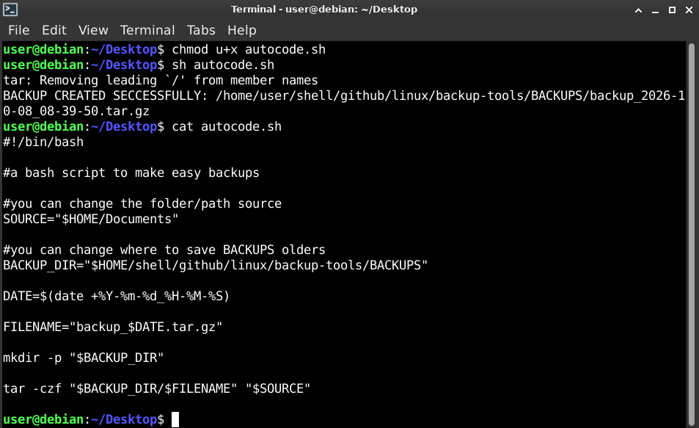Viewport: 699px width, 428px height.
Task: Open the File menu
Action: 19,30
